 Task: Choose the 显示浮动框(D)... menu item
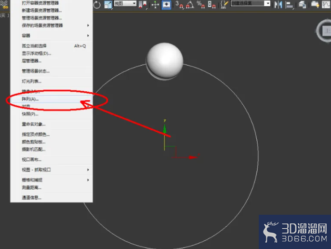click(x=52, y=54)
